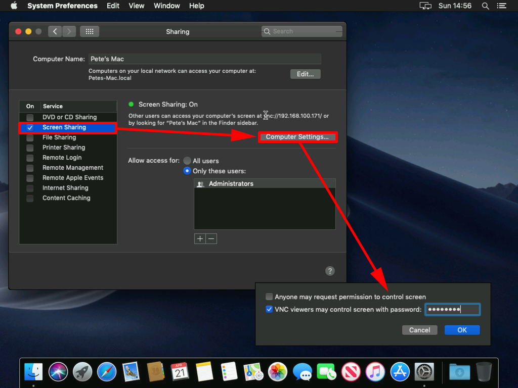Image resolution: width=518 pixels, height=388 pixels.
Task: Open Maps icon in Dock
Action: tap(253, 371)
